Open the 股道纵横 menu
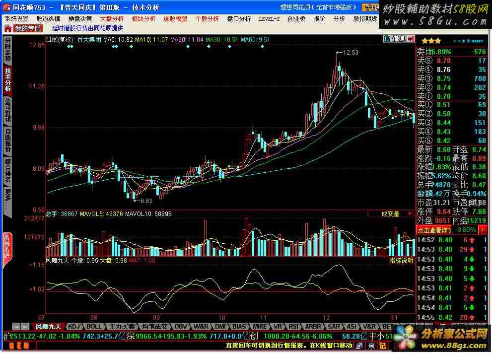The image size is (492, 353). pos(48,19)
